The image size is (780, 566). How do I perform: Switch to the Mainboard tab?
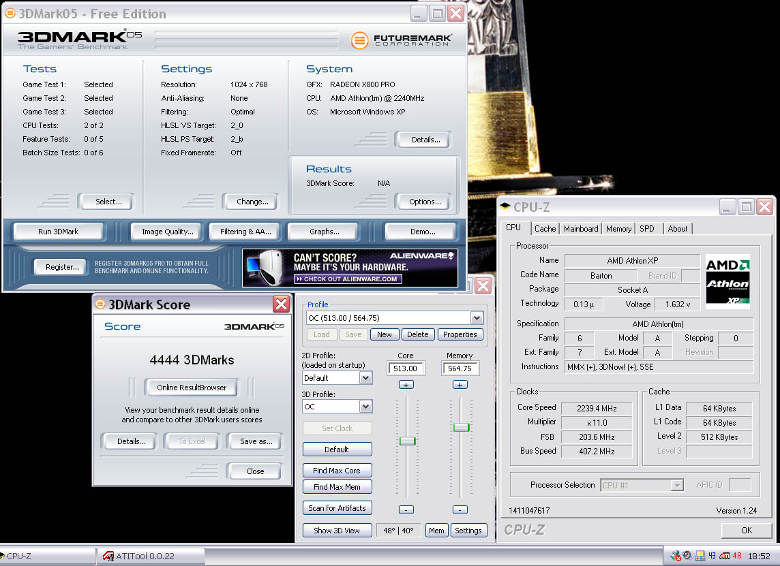point(581,229)
